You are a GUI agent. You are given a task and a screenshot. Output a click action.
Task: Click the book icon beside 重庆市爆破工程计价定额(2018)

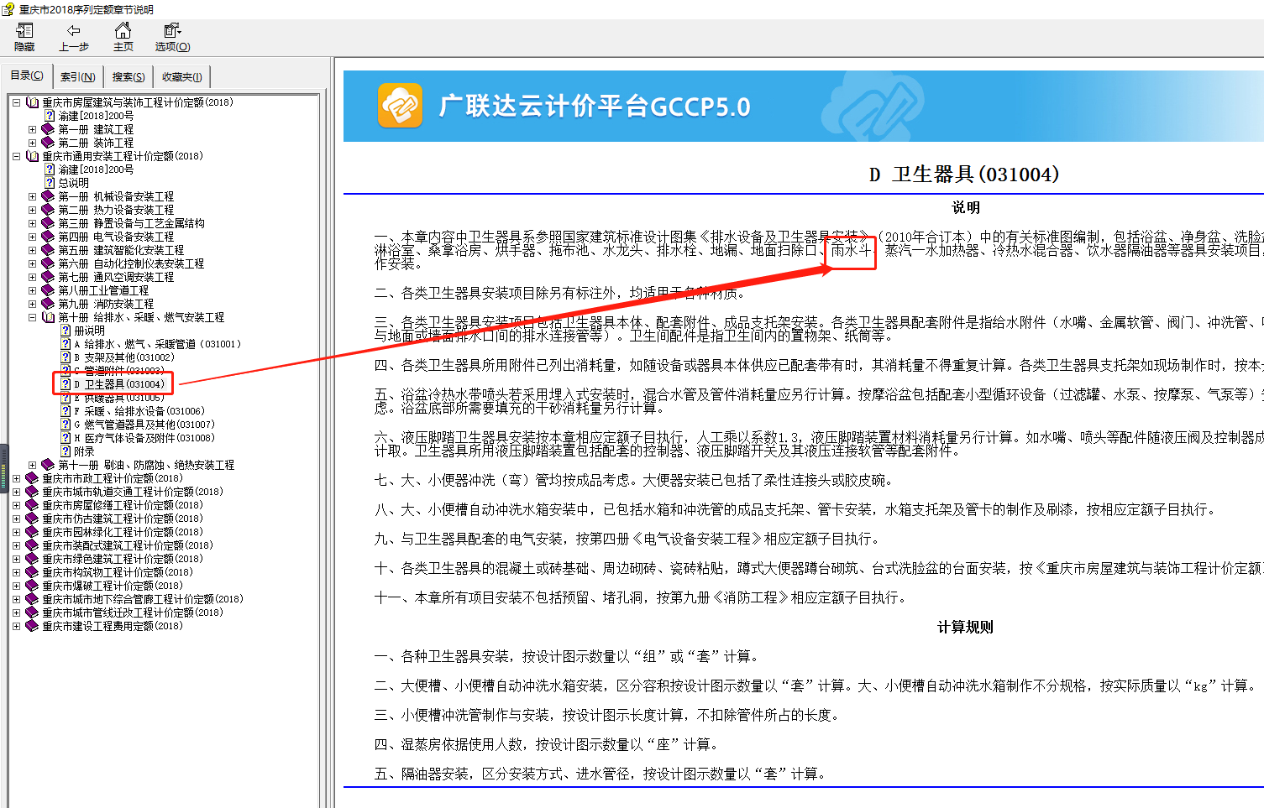pos(32,586)
